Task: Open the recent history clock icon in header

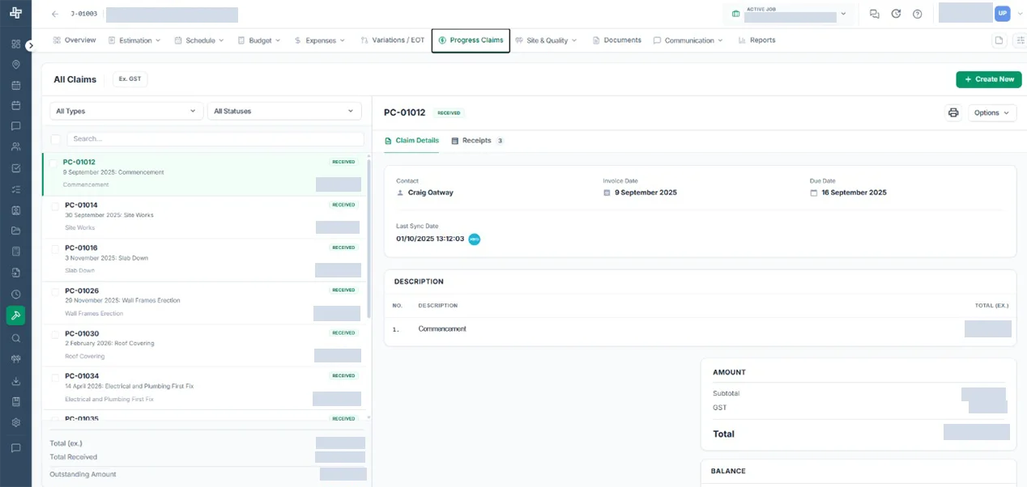Action: tap(896, 14)
